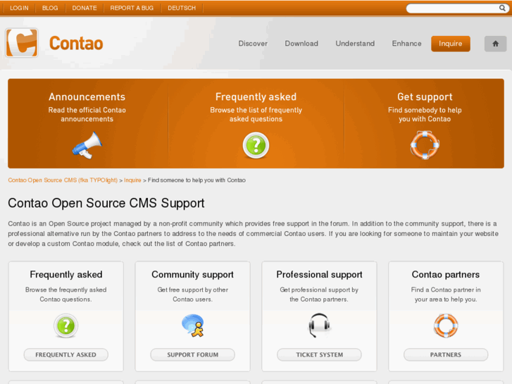This screenshot has width=512, height=384.
Task: Click the Contao Open Source CMS breadcrumb
Action: 63,180
